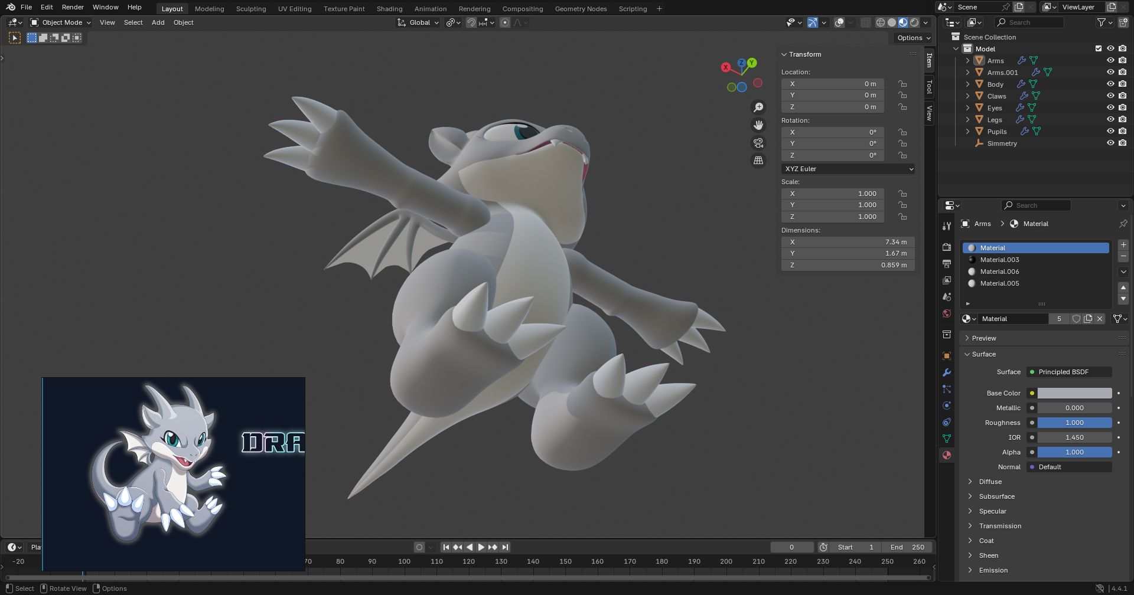The width and height of the screenshot is (1134, 595).
Task: Expand the Emission panel
Action: (x=993, y=570)
